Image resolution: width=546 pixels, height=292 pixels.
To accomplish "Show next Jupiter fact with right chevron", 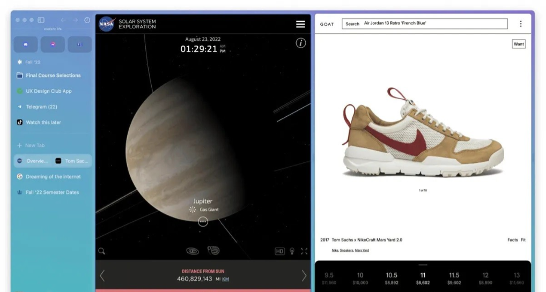I will (304, 275).
